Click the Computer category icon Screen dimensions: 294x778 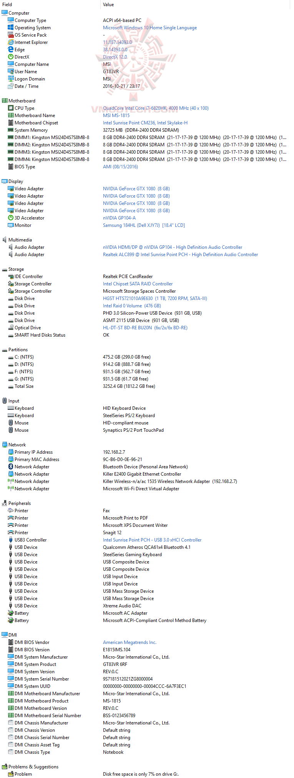pos(5,13)
